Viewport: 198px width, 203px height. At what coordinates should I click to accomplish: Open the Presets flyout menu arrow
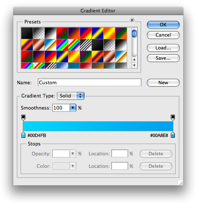[132, 20]
